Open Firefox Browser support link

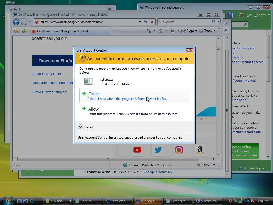coord(49,92)
